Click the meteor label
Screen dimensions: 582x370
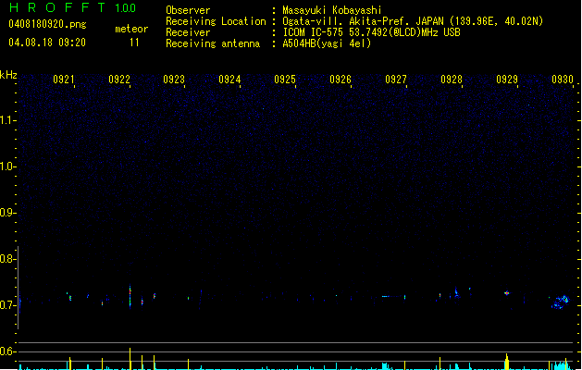(131, 29)
